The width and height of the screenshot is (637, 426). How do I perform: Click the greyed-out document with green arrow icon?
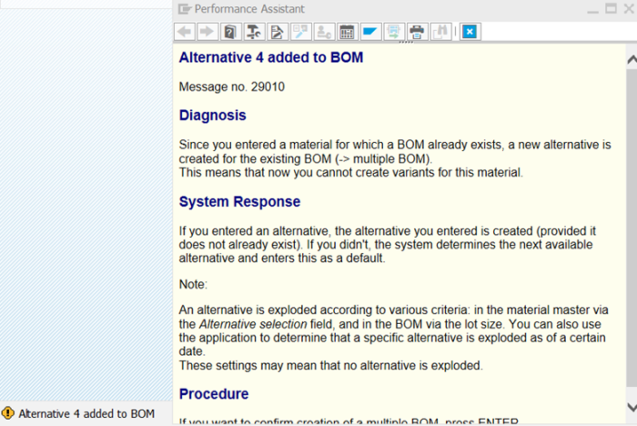(394, 32)
